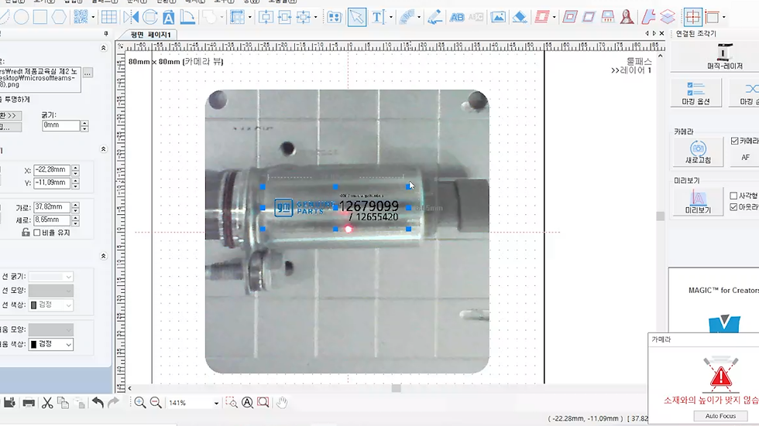Image resolution: width=759 pixels, height=426 pixels.
Task: Pin the left properties panel
Action: coord(106,34)
